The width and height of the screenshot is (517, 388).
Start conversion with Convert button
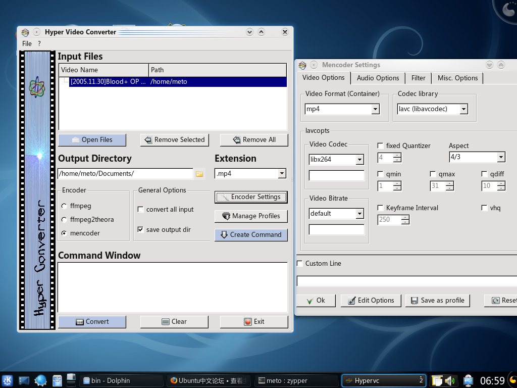click(x=92, y=322)
